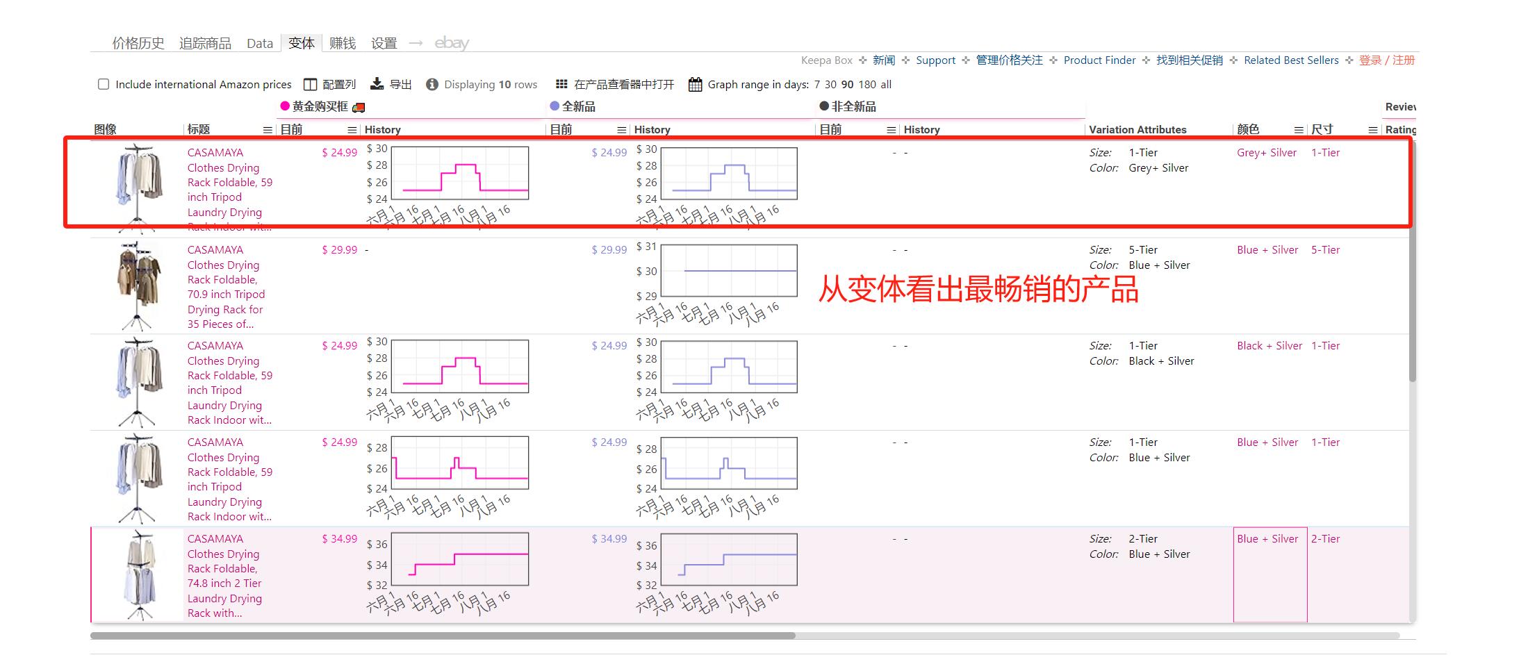Image resolution: width=1528 pixels, height=662 pixels.
Task: Click 全新品 price graph in 2-Tier row
Action: pyautogui.click(x=729, y=560)
